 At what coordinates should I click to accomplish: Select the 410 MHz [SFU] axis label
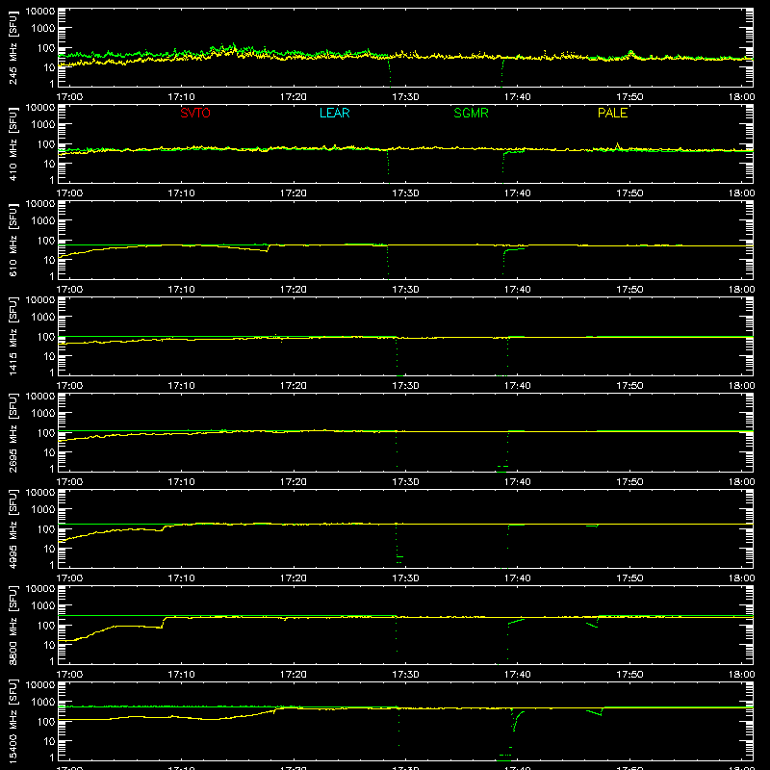13,143
